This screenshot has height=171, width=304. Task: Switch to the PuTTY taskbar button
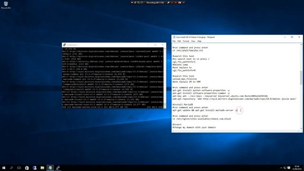coord(58,168)
